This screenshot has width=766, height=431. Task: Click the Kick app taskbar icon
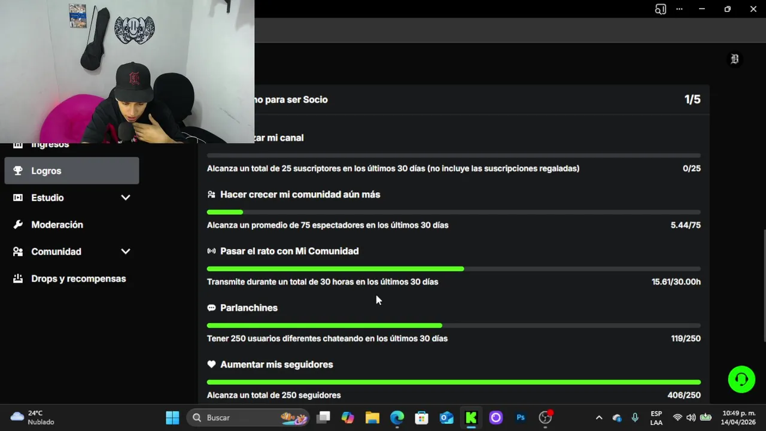(471, 417)
